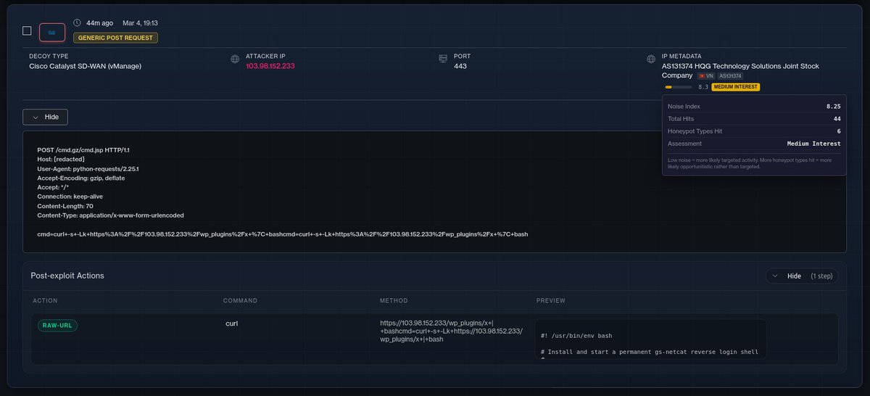Collapse the request payload with Hide button

pos(45,117)
